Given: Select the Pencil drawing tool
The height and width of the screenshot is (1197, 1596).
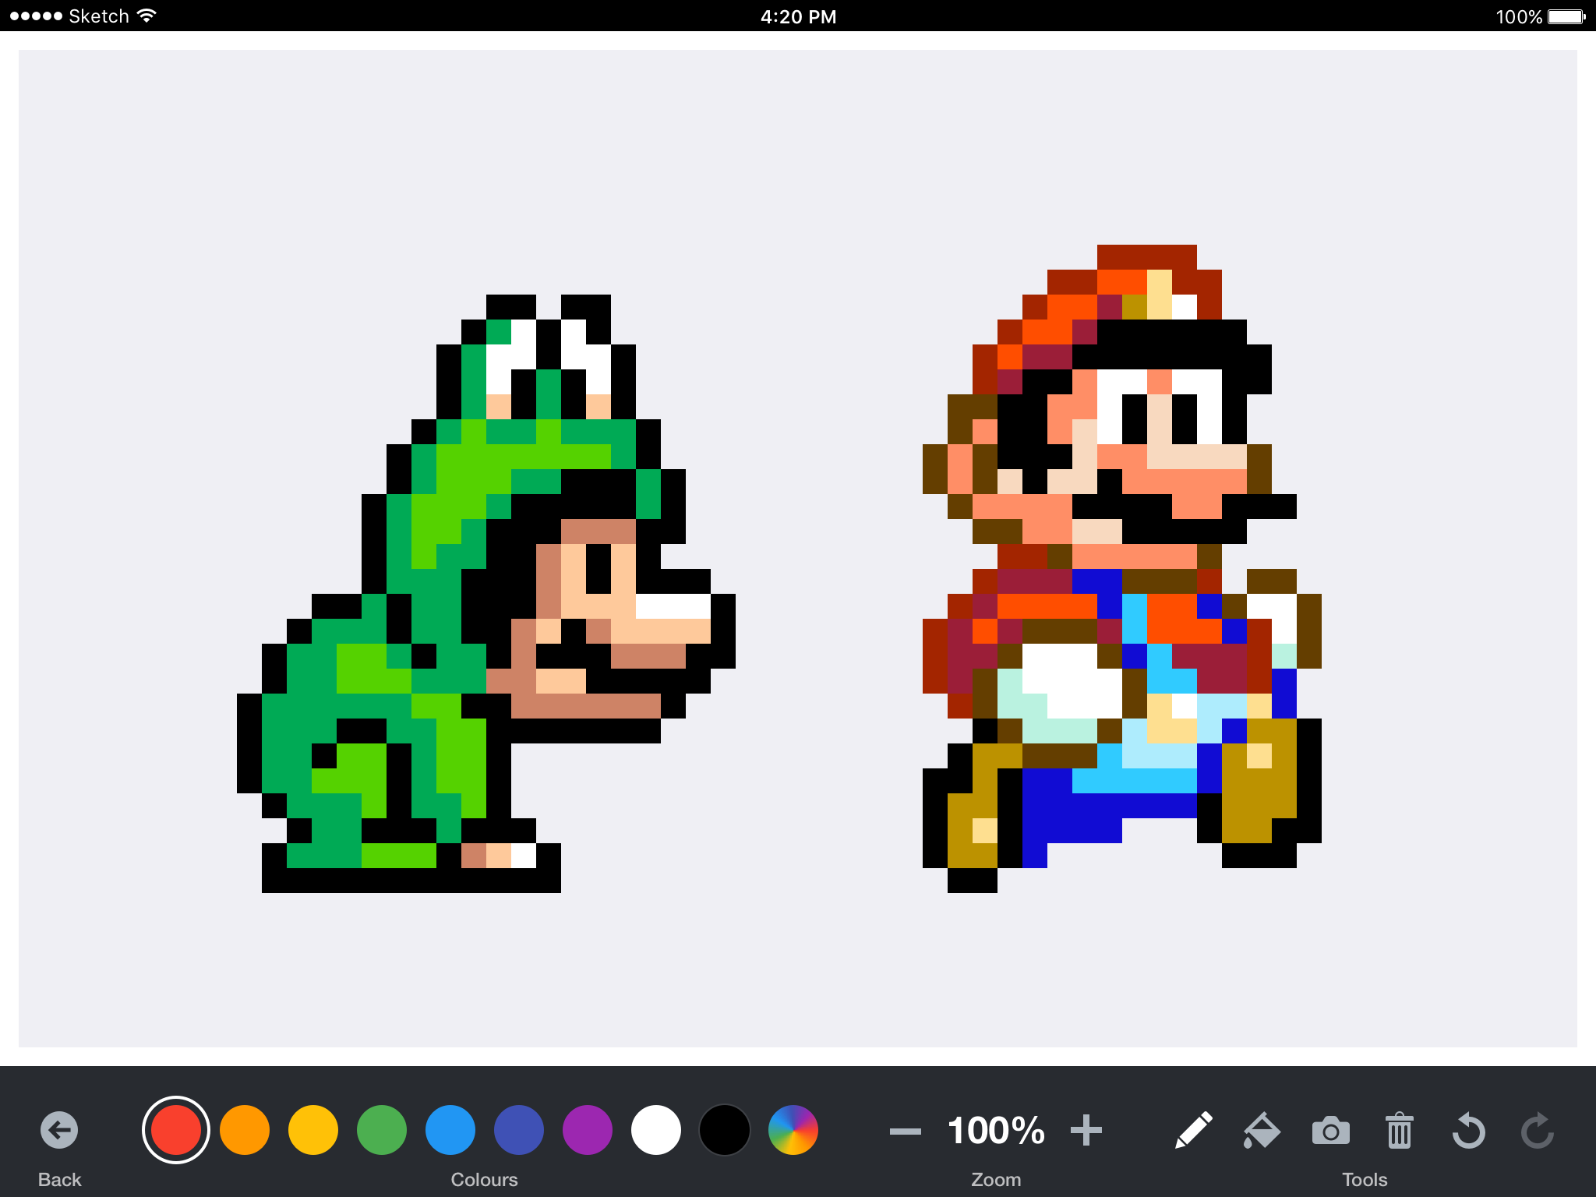Looking at the screenshot, I should (x=1193, y=1130).
